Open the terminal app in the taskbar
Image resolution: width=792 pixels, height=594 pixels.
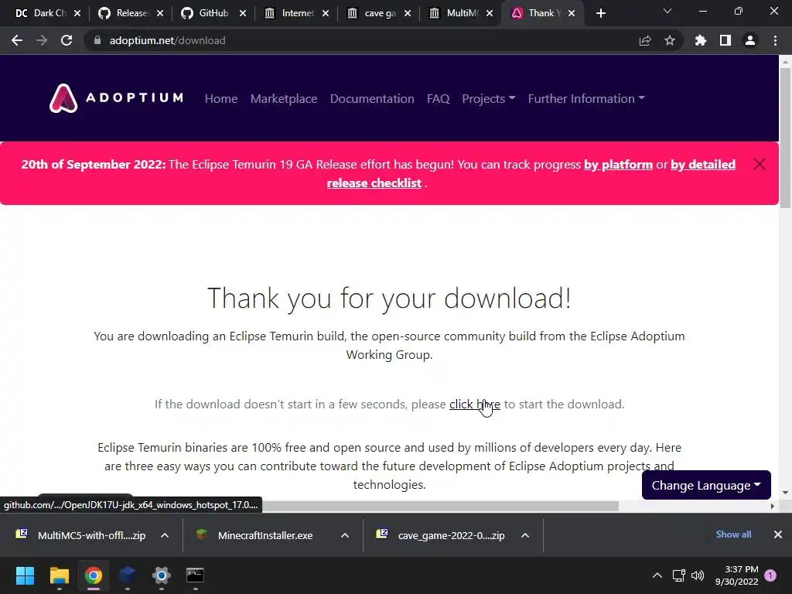[x=195, y=575]
